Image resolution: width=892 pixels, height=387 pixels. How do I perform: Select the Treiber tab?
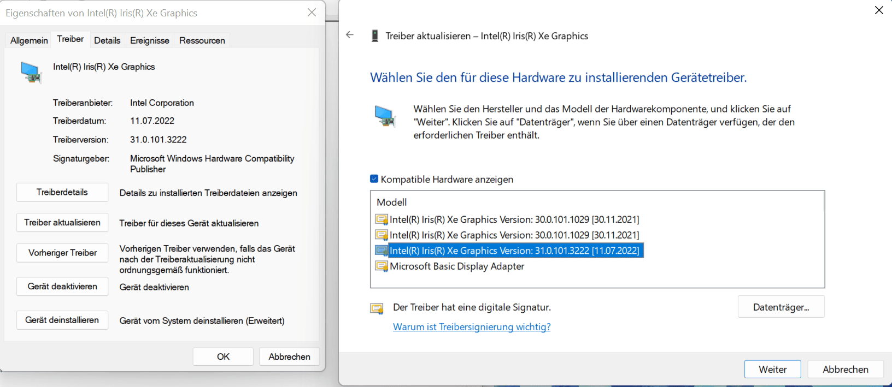(71, 39)
